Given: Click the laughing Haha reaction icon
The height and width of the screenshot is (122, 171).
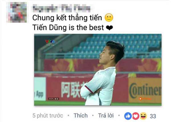Looking at the screenshot, I should pos(143,116).
